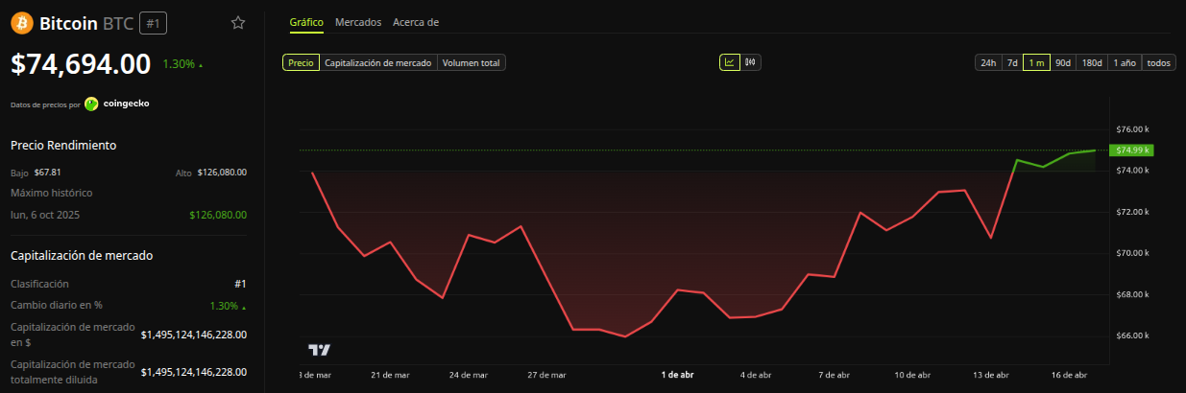Viewport: 1186px width, 393px height.
Task: Click the $68.00 k axis label
Action: pyautogui.click(x=1131, y=294)
